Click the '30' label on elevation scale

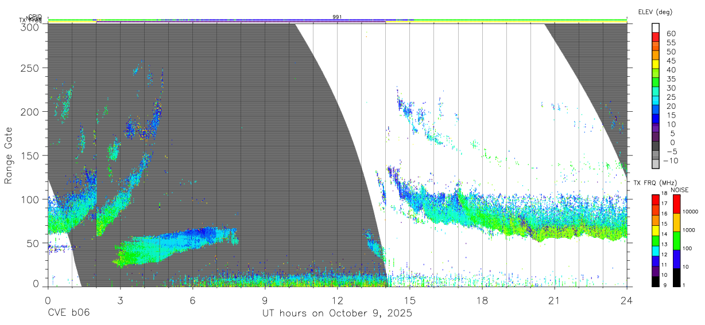[671, 88]
